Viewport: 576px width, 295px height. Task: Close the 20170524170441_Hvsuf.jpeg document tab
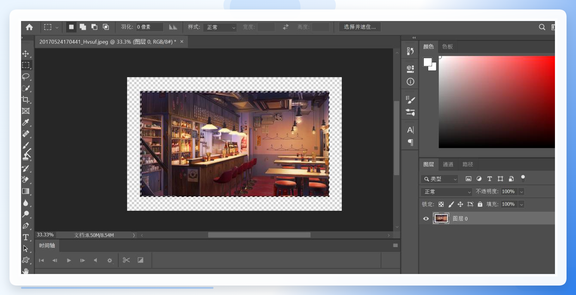[182, 42]
